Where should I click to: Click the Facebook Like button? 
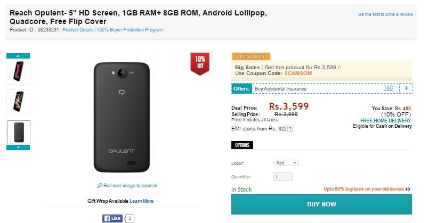(112, 218)
